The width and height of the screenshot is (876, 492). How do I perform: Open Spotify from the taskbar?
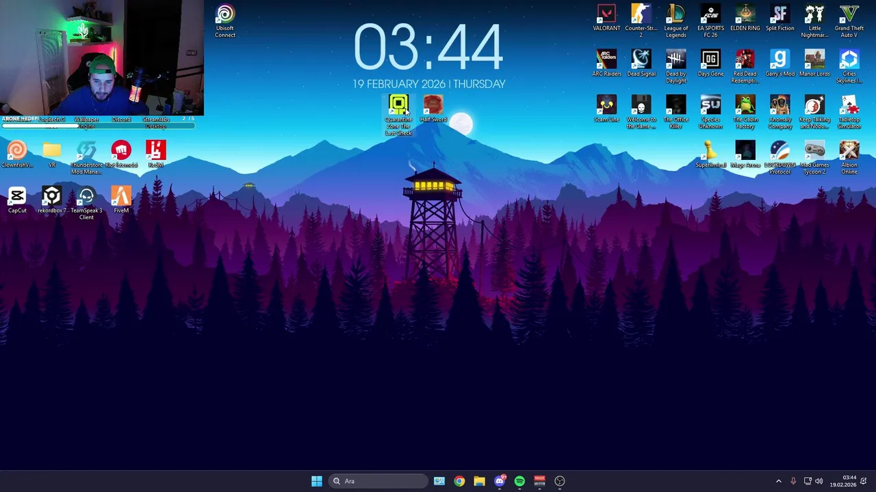pyautogui.click(x=519, y=481)
